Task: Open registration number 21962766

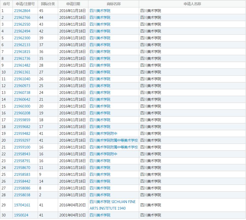Action: 22,17
